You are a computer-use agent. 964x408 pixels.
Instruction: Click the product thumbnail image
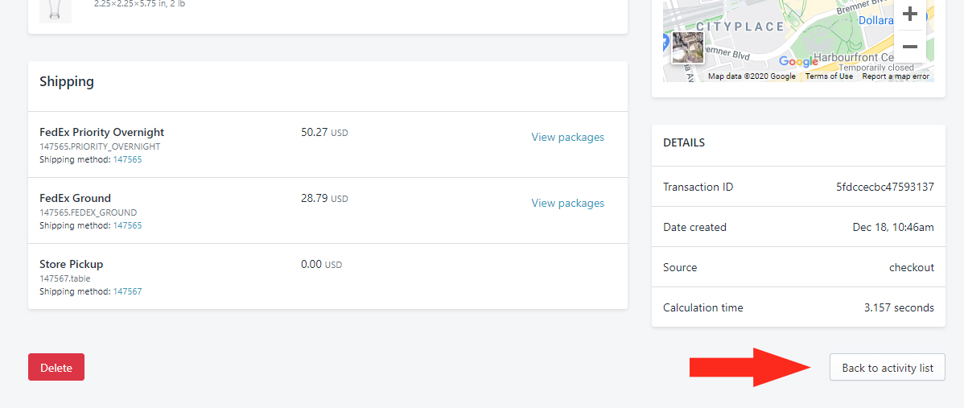click(56, 8)
